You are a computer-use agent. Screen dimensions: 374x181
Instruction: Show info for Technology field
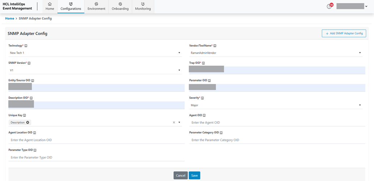[x=26, y=46]
